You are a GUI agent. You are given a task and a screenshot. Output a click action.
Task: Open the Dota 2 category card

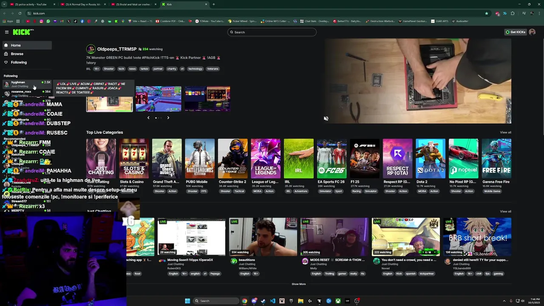pyautogui.click(x=431, y=158)
